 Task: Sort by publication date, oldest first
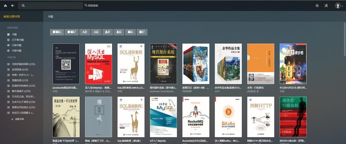tap(142, 32)
